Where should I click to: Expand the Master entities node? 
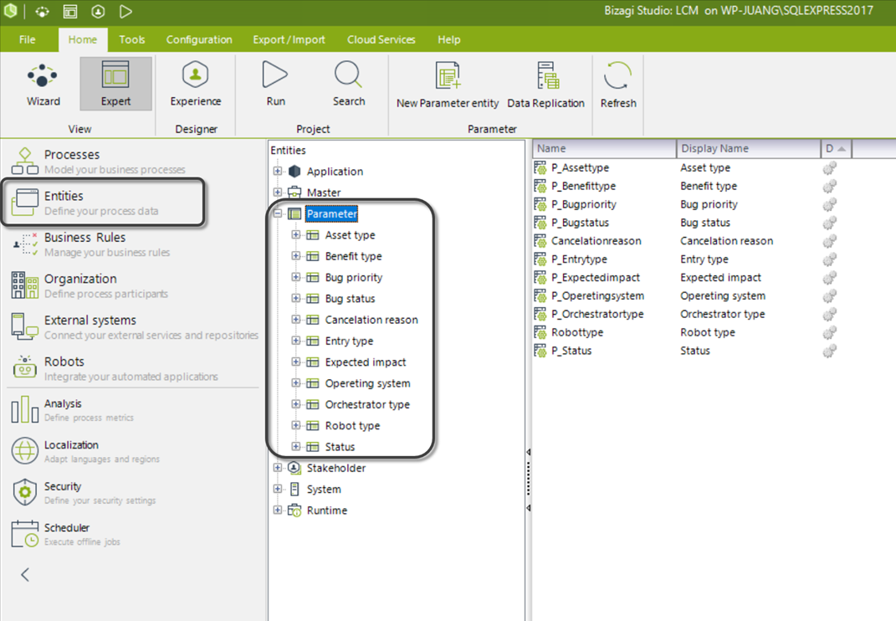(278, 192)
